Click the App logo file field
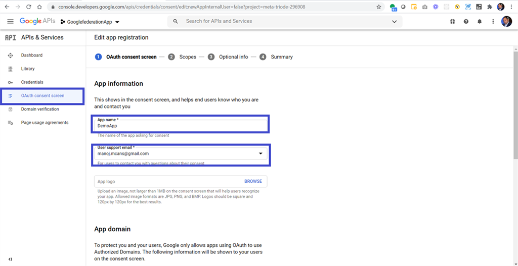The width and height of the screenshot is (518, 266). tap(181, 181)
